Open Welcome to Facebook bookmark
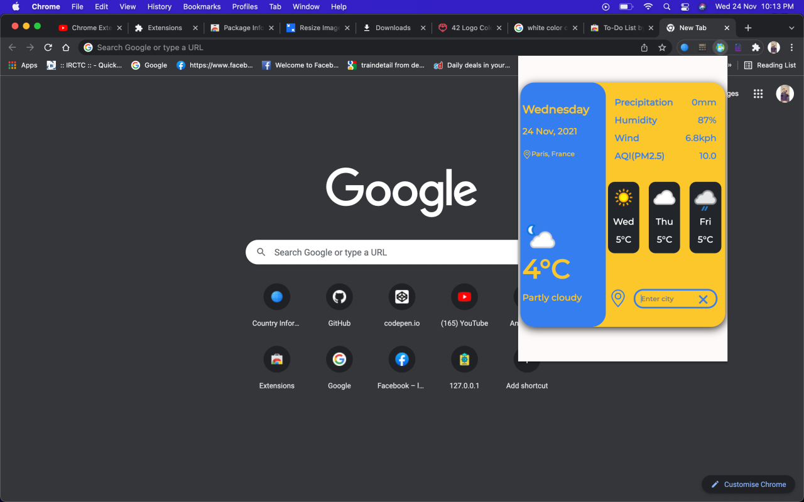Screen dimensions: 804x502 point(300,65)
